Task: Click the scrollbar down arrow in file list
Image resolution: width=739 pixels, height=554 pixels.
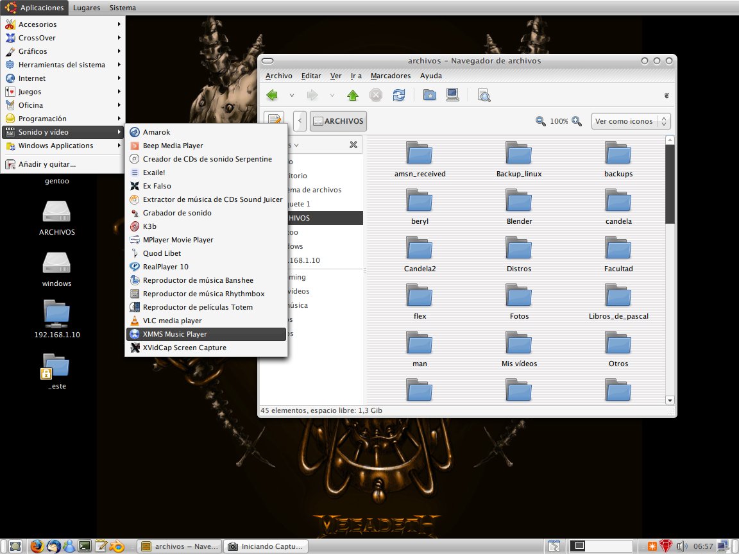Action: (670, 400)
